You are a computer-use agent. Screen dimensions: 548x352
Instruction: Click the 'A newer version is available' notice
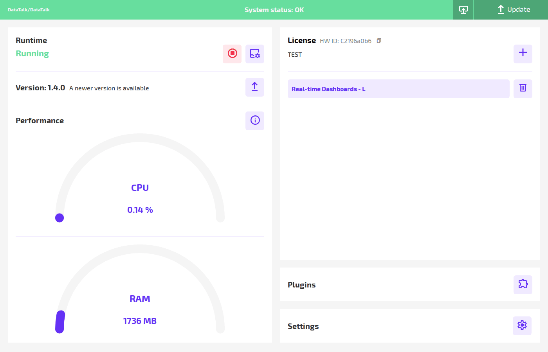tap(109, 88)
